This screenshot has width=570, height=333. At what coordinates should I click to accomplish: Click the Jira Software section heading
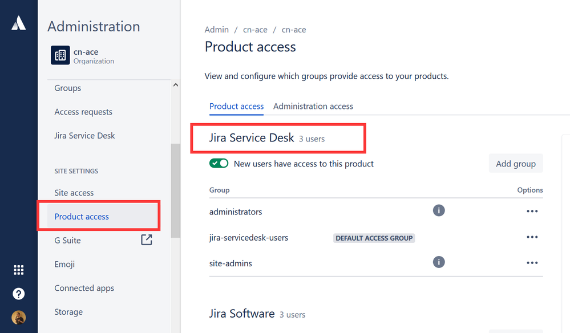(x=242, y=314)
